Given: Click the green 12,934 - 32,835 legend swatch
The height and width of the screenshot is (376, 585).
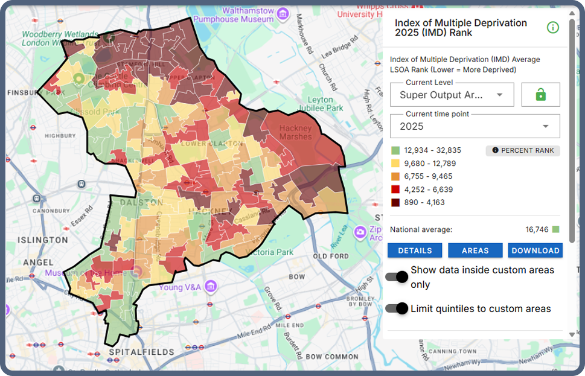Looking at the screenshot, I should (x=395, y=150).
